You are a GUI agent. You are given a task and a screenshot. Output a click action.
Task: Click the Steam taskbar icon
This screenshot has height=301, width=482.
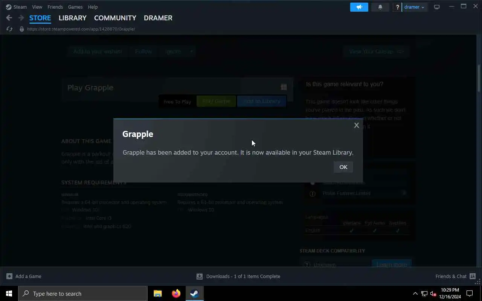194,293
